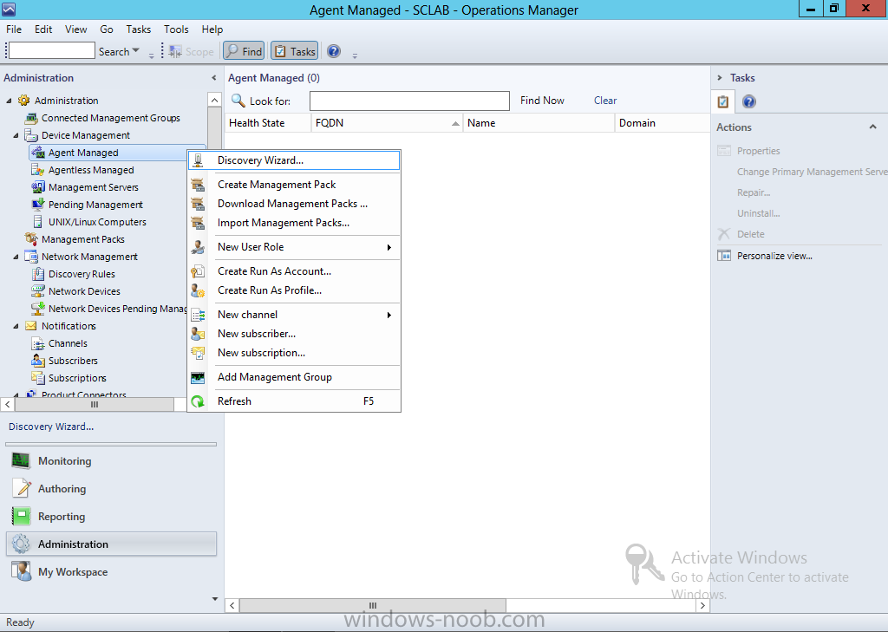Click the Channels tree icon
Screen dimensions: 888x632
[38, 343]
